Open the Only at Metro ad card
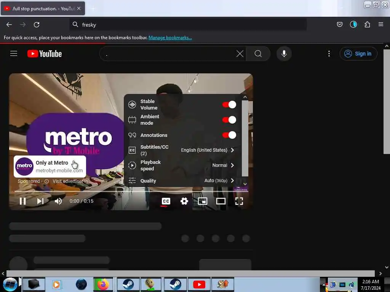 pos(50,167)
